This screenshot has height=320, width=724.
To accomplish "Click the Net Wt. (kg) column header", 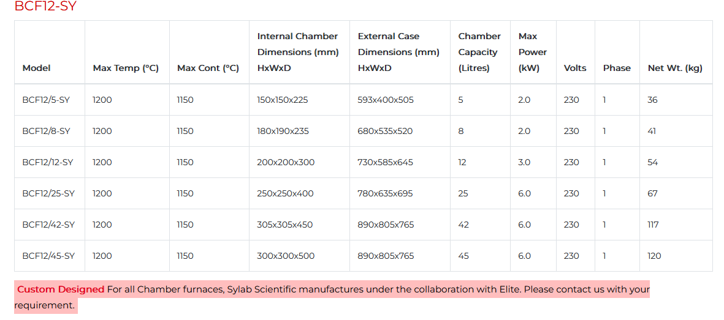I will click(x=675, y=68).
